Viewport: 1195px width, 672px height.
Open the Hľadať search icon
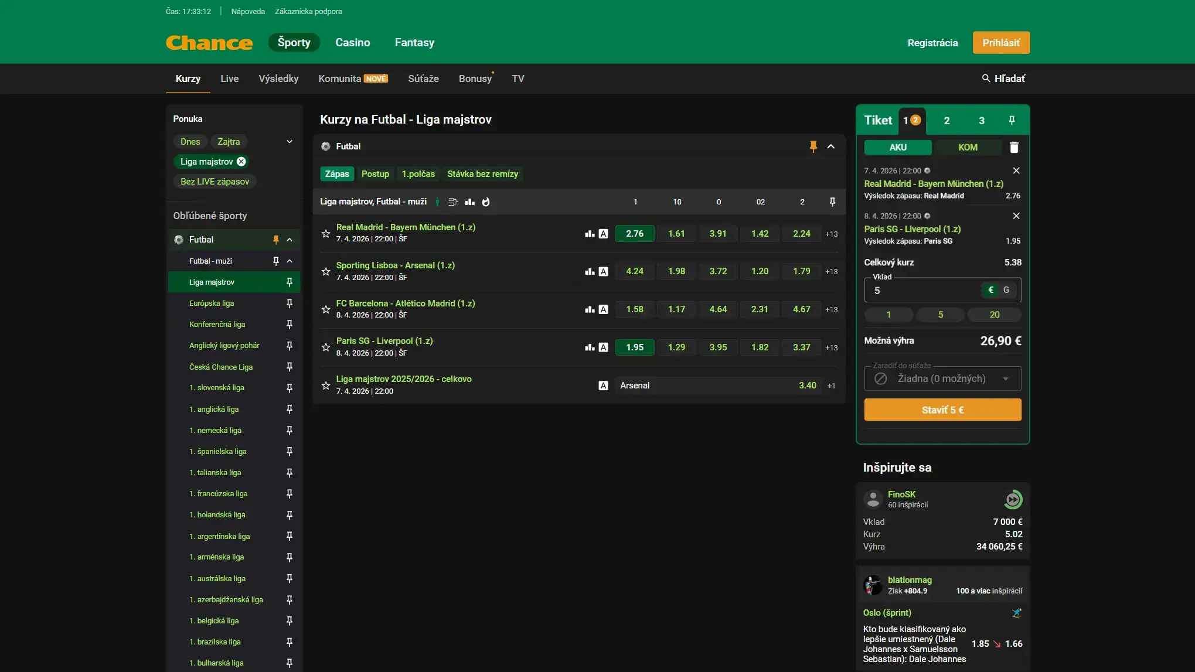(x=986, y=79)
